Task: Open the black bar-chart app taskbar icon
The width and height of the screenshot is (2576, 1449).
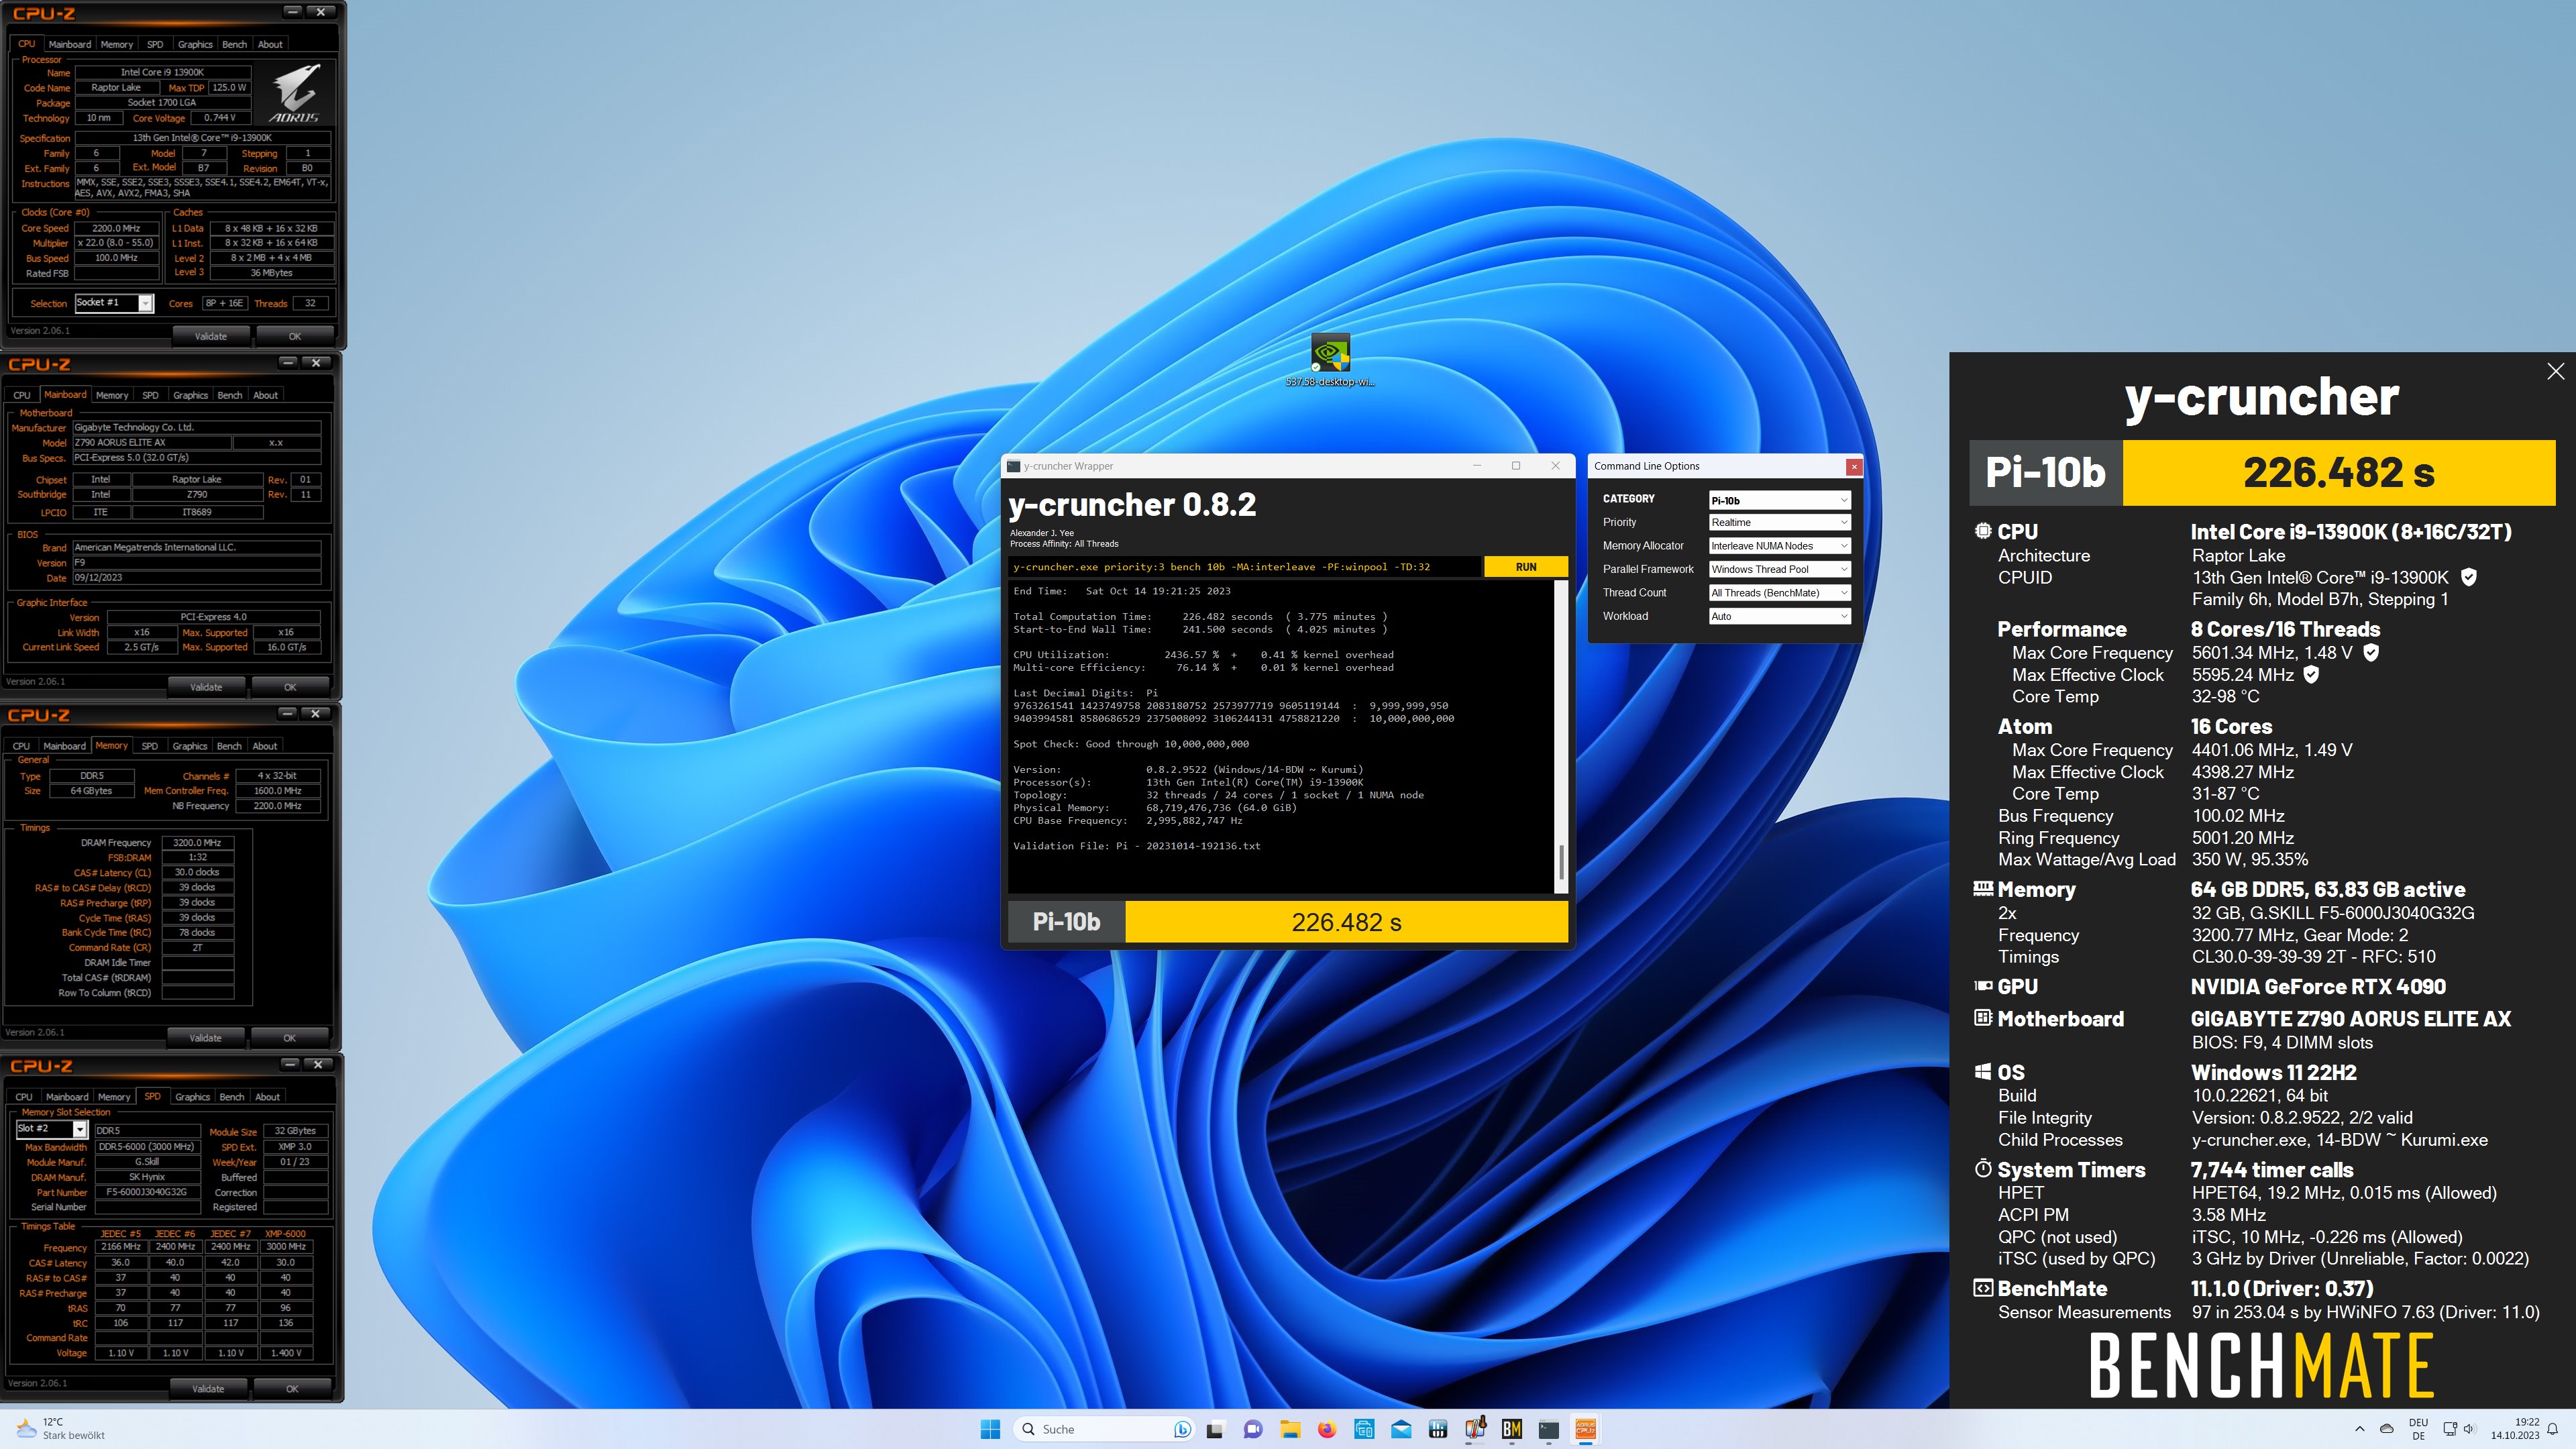Action: [1438, 1429]
